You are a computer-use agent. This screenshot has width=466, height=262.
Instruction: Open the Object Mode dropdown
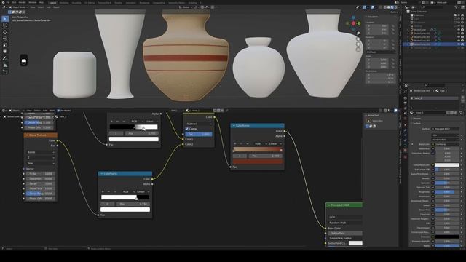click(18, 7)
